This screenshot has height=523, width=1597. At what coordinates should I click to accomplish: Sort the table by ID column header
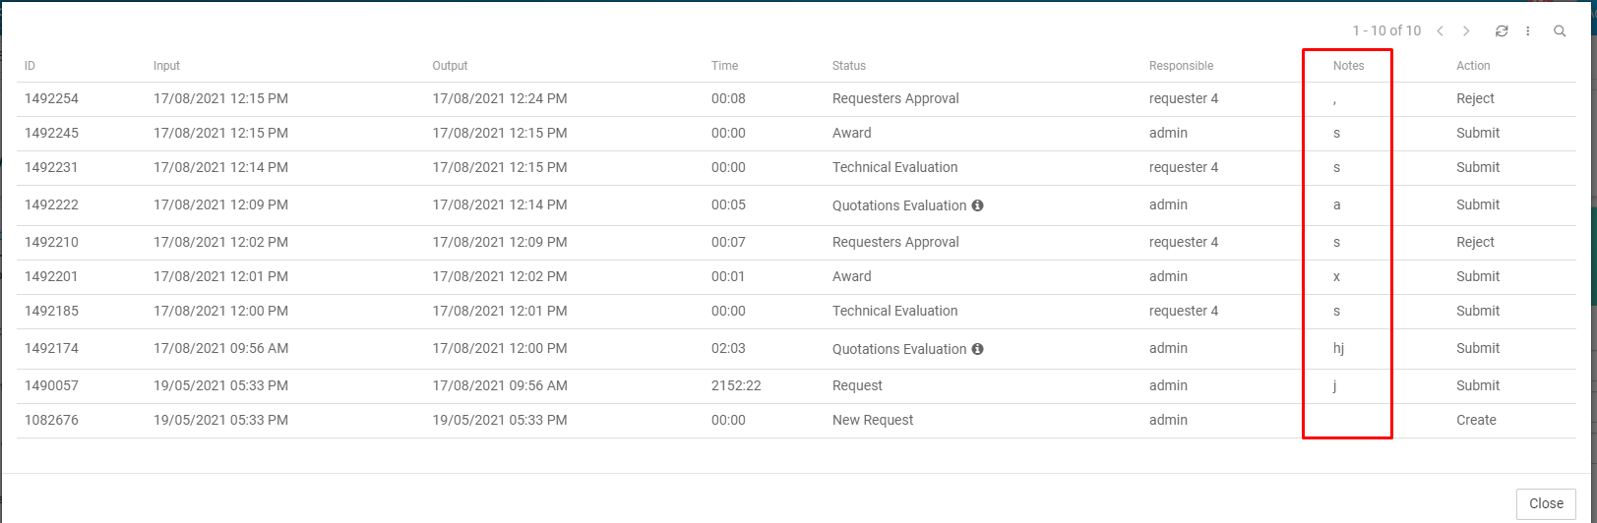tap(31, 66)
